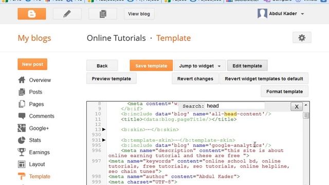Click the meta keywords tag on line 997
The image size is (329, 185).
pos(199,166)
